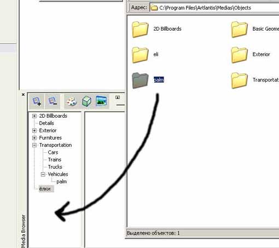Screen dimensions: 279x248
Task: Select the Cars tree item
Action: (x=53, y=152)
